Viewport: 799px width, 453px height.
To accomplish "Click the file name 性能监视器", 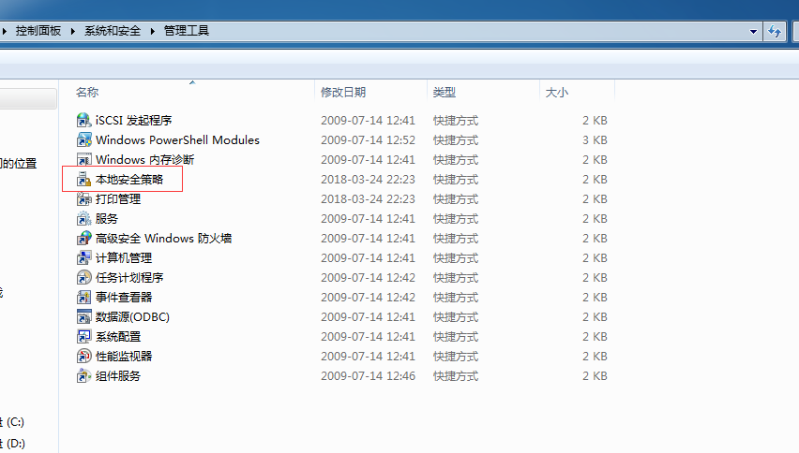I will tap(124, 357).
